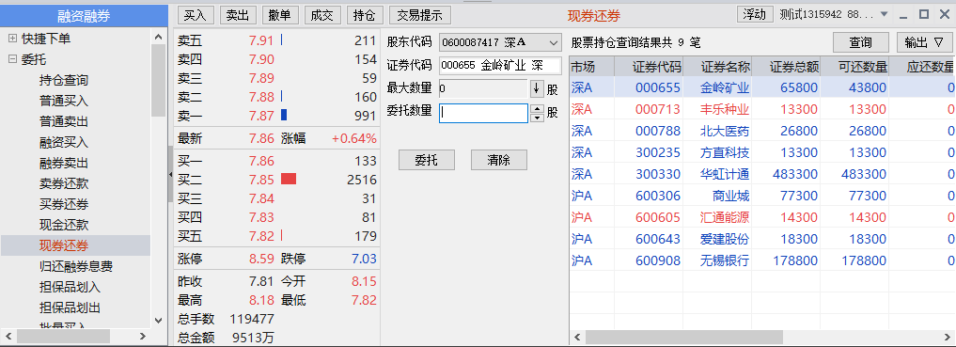This screenshot has height=347, width=956.
Task: Click the 买二 price 7.85
Action: (261, 180)
